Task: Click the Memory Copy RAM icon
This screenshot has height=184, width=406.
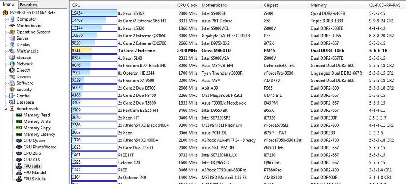Action: tap(19, 128)
